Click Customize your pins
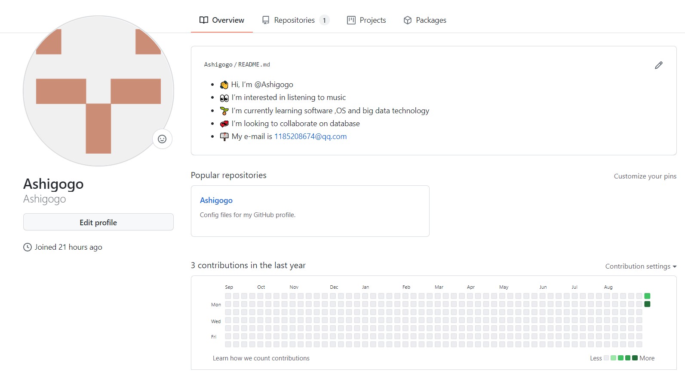Screen dimensions: 685x378 645,176
